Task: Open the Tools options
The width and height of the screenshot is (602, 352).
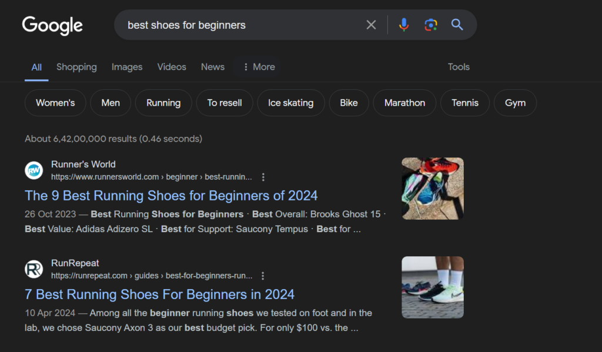Action: pos(459,67)
